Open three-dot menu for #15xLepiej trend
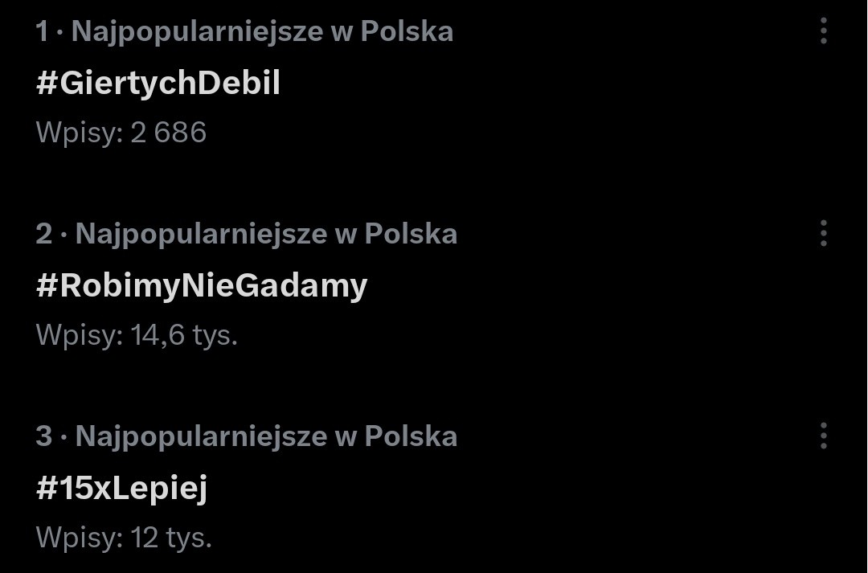The height and width of the screenshot is (573, 868). pos(824,436)
